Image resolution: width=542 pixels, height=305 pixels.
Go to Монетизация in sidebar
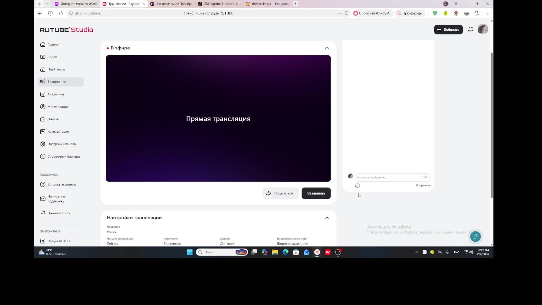(x=58, y=107)
